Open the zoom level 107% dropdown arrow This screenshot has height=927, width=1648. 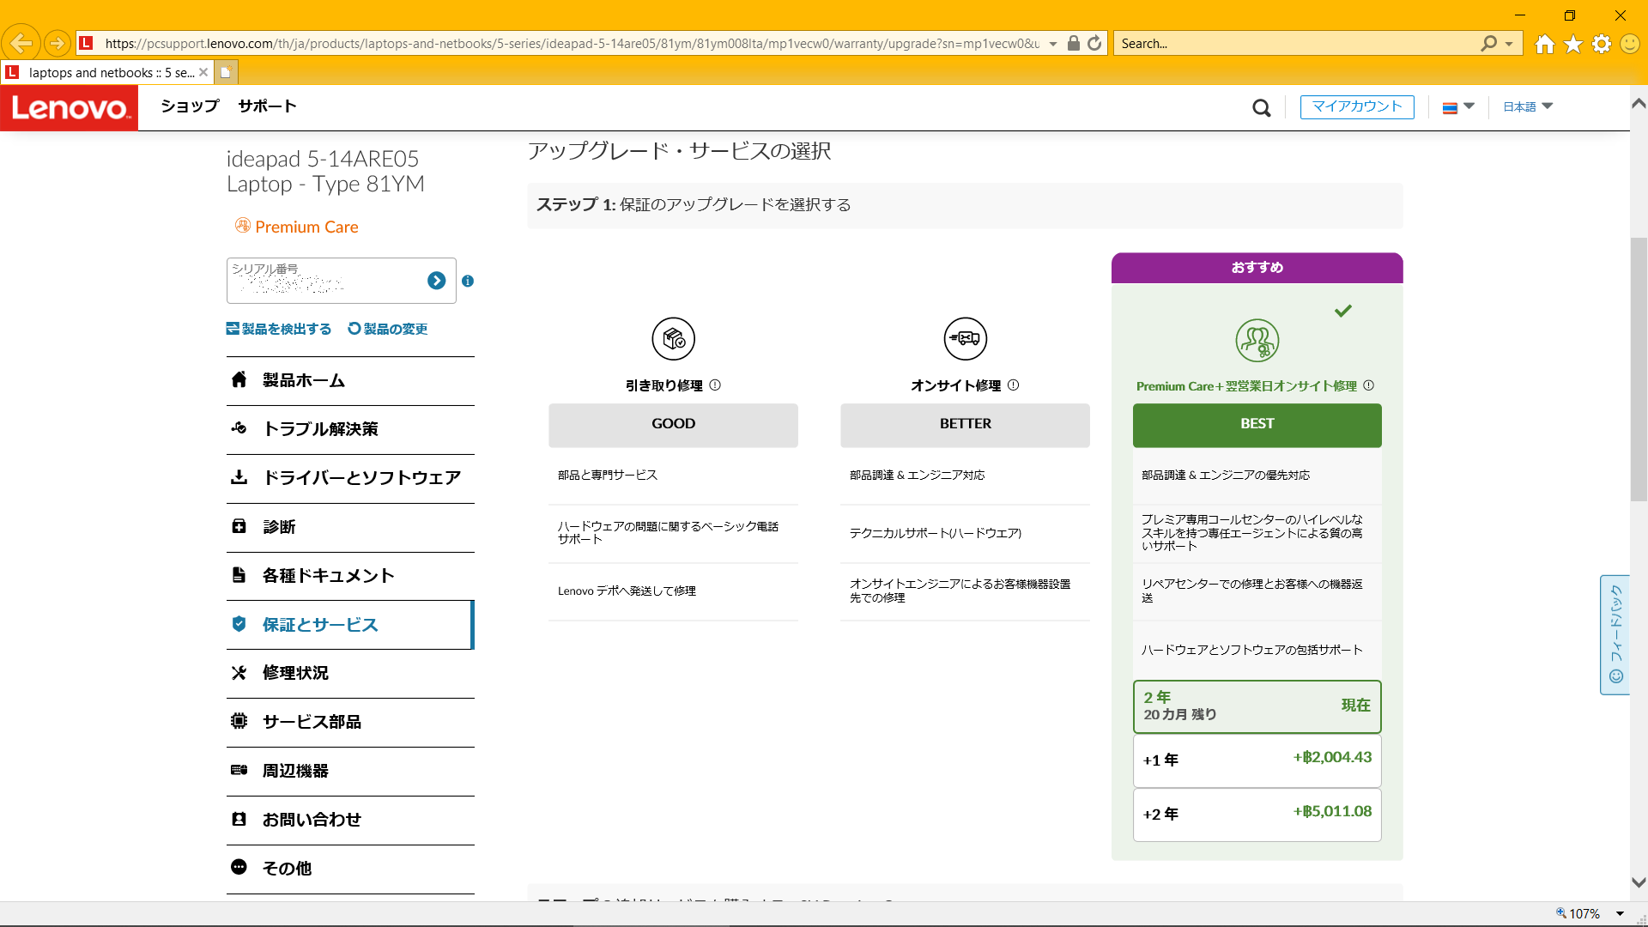tap(1621, 914)
